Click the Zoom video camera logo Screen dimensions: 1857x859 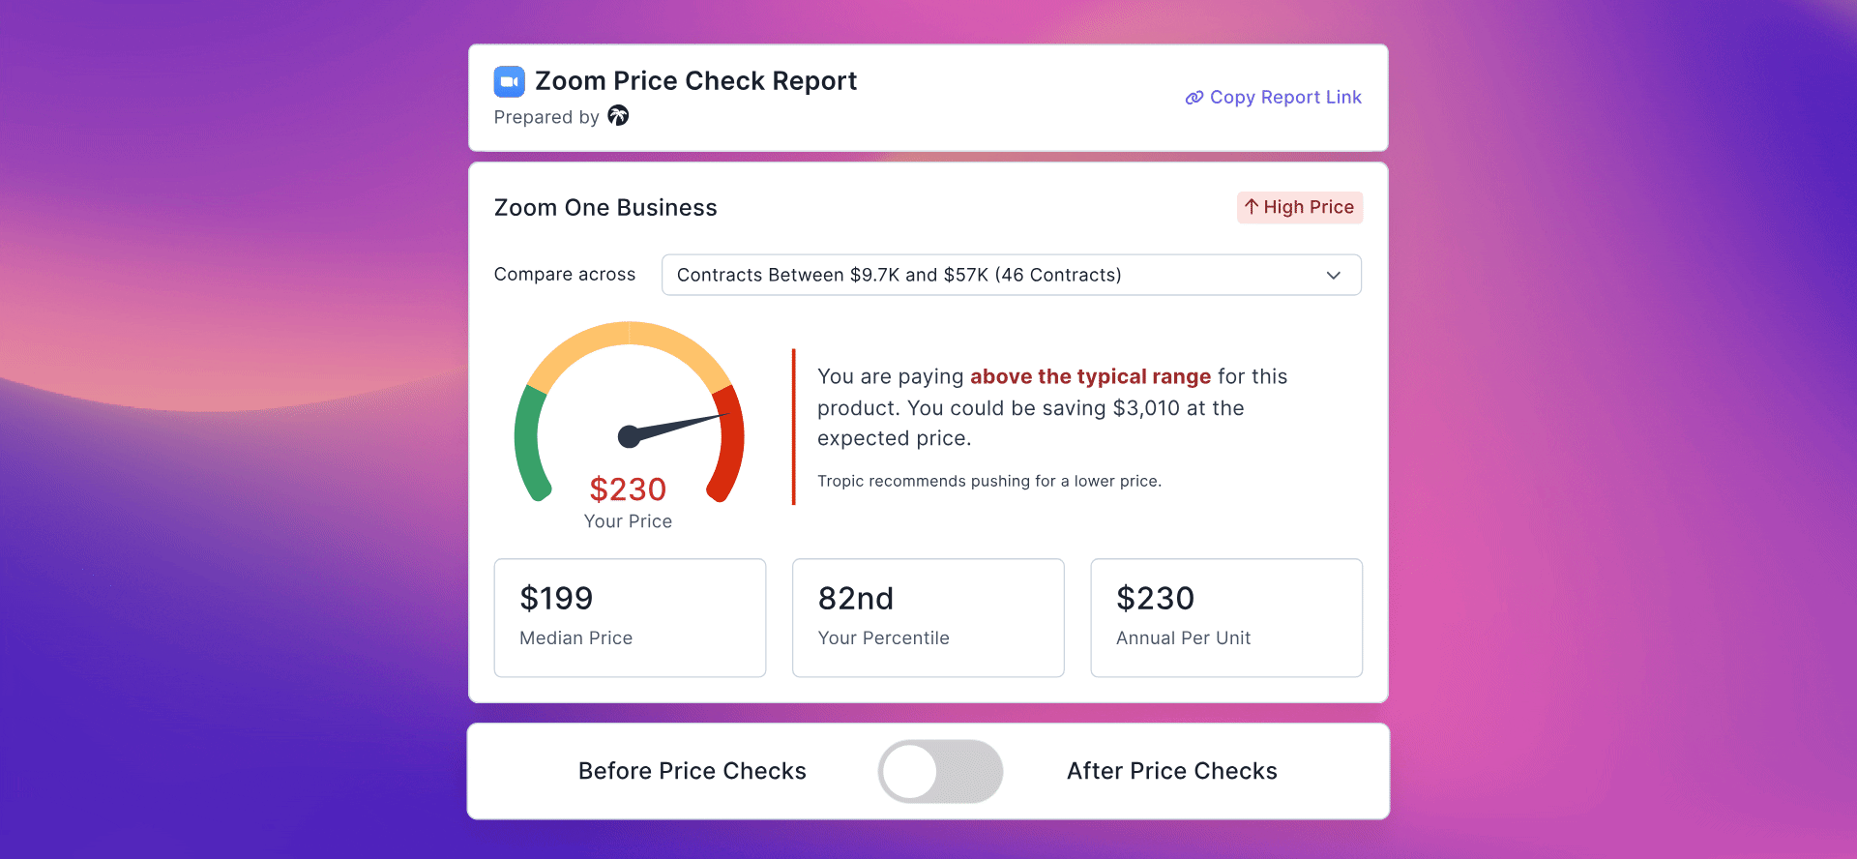click(x=509, y=81)
